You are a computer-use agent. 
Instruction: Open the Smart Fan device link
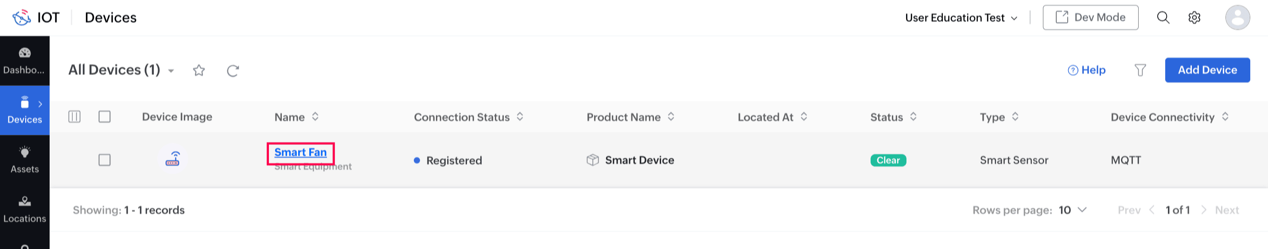[300, 153]
